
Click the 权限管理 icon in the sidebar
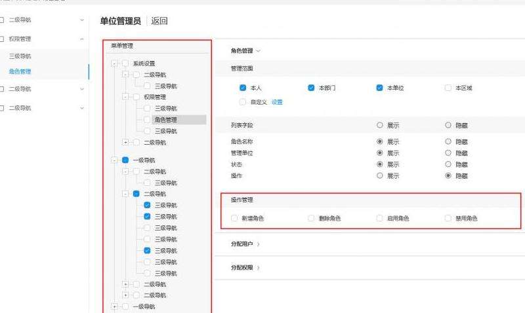point(3,39)
